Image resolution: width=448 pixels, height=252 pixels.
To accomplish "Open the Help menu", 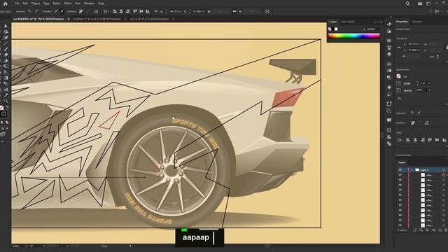I will coord(101,3).
